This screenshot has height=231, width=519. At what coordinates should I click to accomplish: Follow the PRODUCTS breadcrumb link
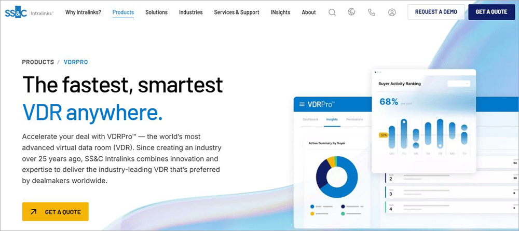click(38, 62)
